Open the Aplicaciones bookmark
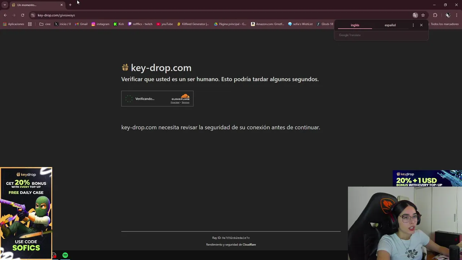This screenshot has width=462, height=260. [x=13, y=24]
